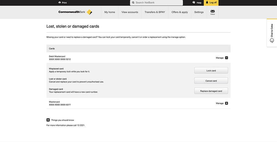
Task: Open the Transfers & BPAY menu
Action: coord(155,12)
